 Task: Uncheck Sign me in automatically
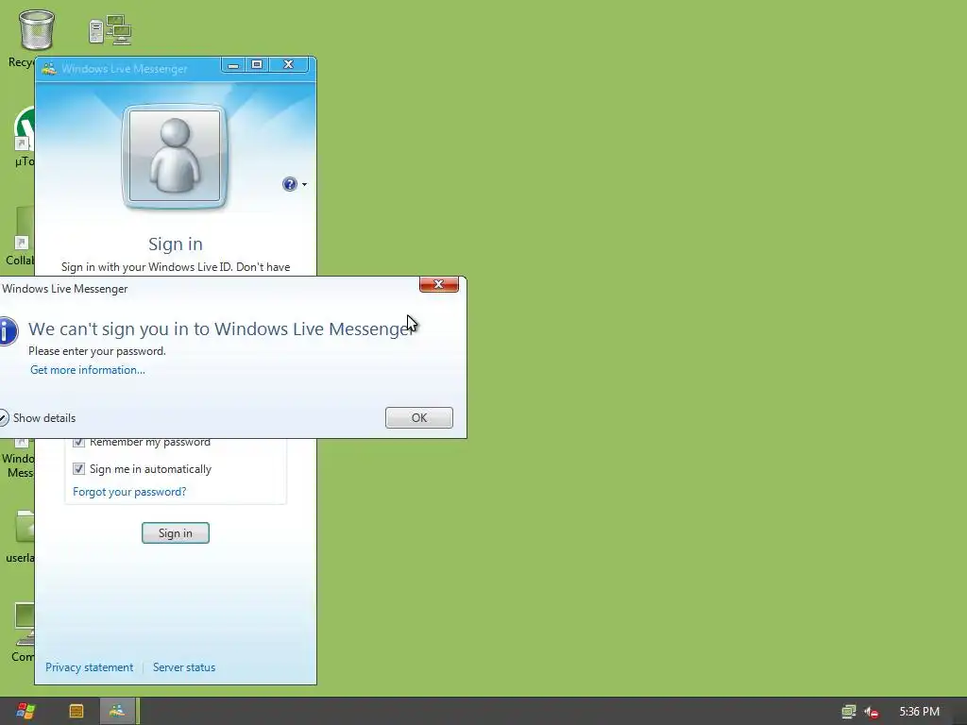tap(79, 468)
